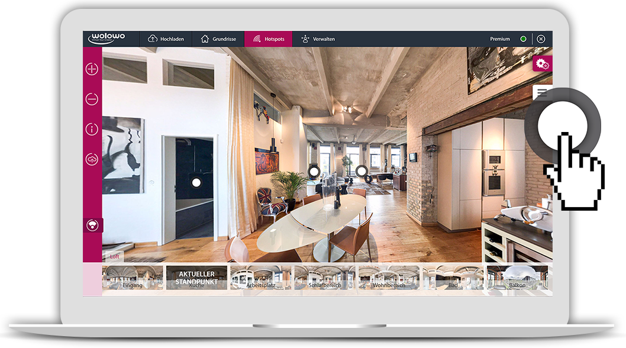Viewport: 626px width, 348px height.
Task: Select the Hotspots tab
Action: coord(268,38)
